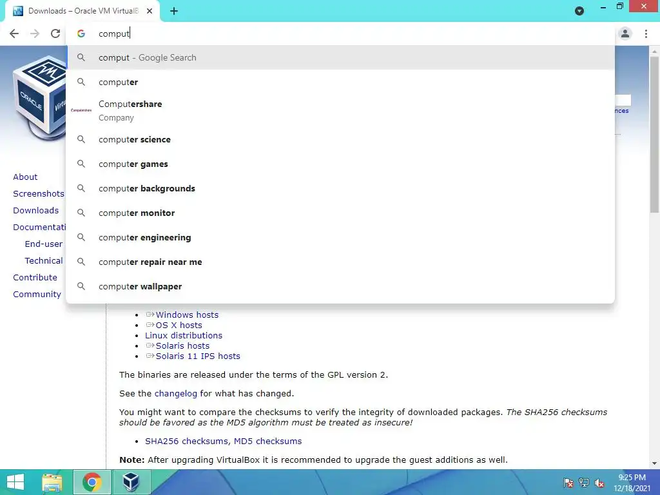Click the page vertical scrollbar thumb

coord(654,135)
